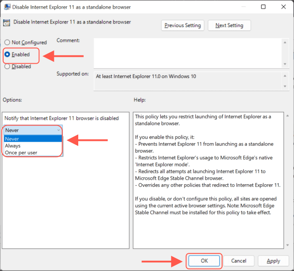Click the policy icon in the title bar
The height and width of the screenshot is (271, 294).
click(7, 7)
